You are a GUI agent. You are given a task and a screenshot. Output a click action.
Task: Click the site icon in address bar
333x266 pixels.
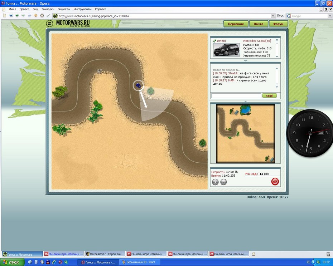56,16
